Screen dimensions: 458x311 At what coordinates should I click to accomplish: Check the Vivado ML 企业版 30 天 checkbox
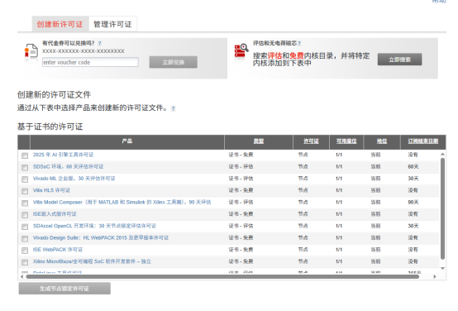[x=25, y=179]
